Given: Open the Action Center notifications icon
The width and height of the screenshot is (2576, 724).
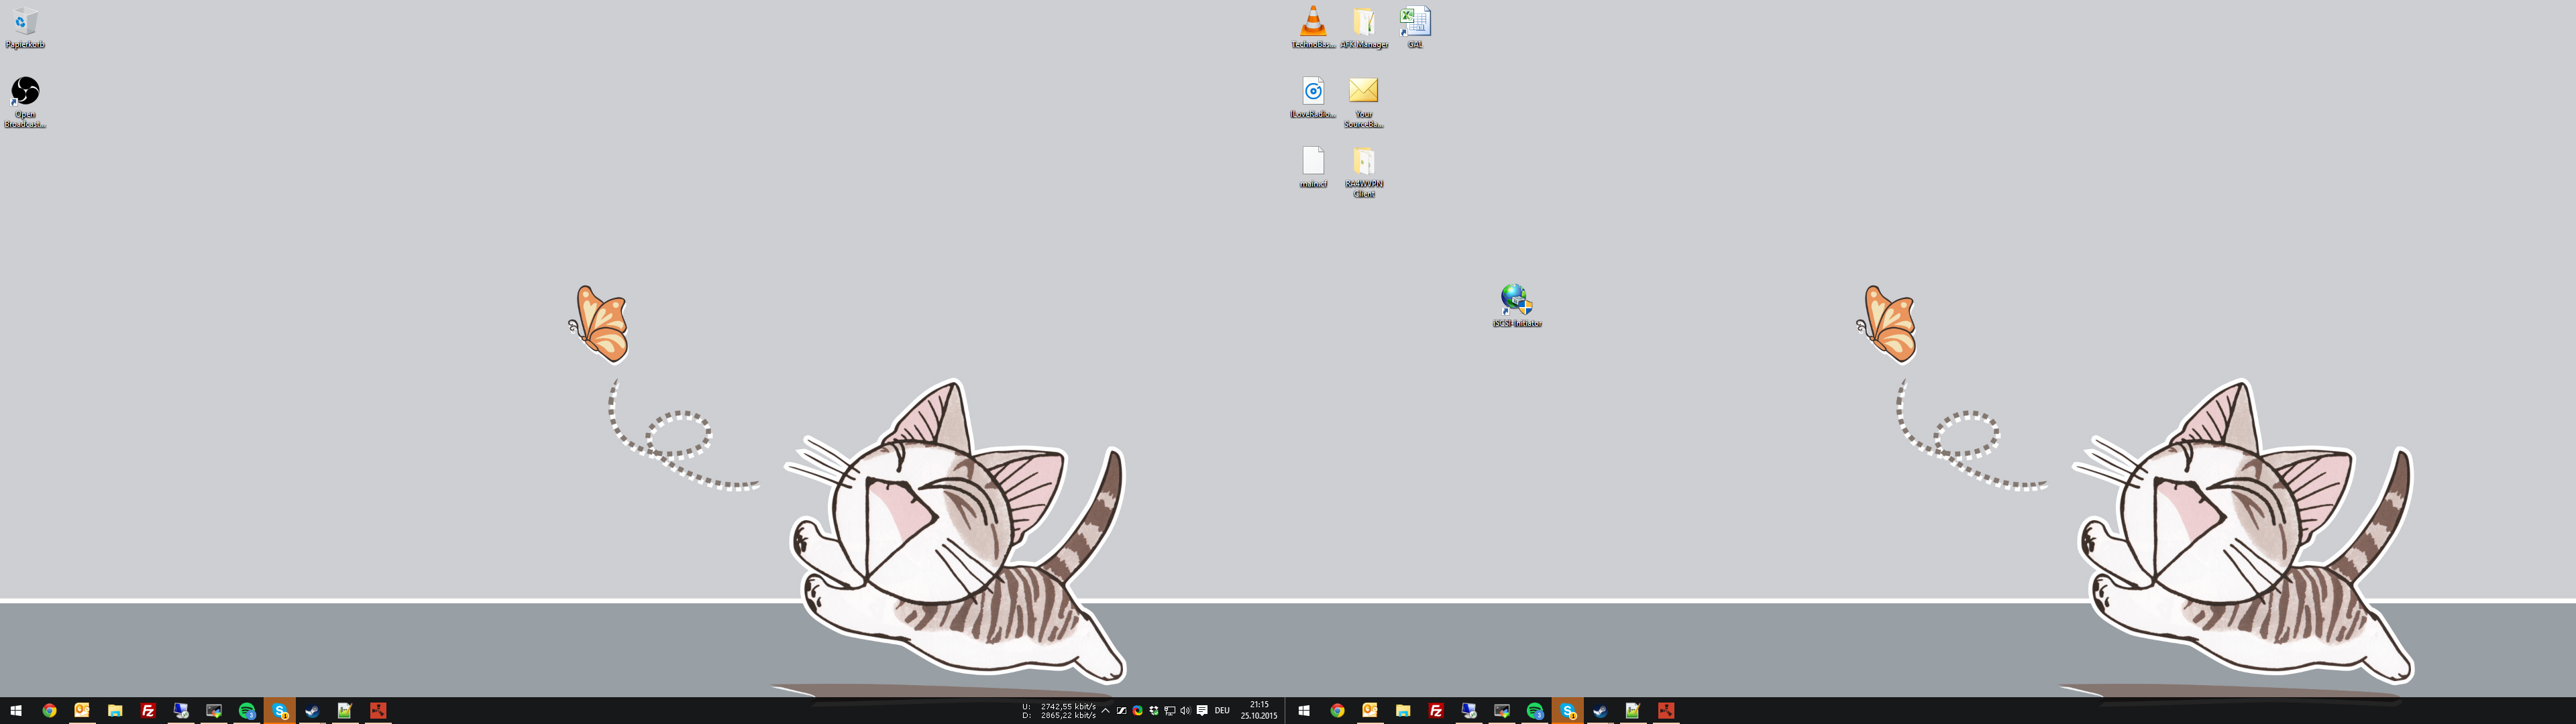Looking at the screenshot, I should click(1202, 711).
